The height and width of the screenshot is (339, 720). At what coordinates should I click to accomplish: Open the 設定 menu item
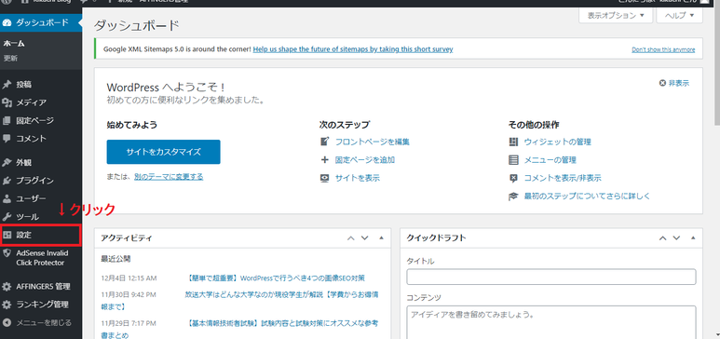tap(41, 236)
